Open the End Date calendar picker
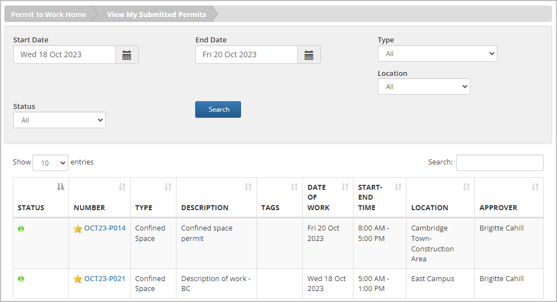The height and width of the screenshot is (302, 557). coord(309,54)
